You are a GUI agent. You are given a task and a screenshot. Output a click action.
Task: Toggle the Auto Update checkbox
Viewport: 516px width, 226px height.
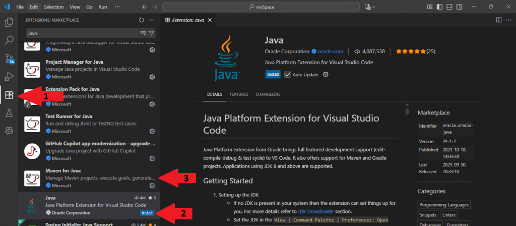(x=288, y=74)
